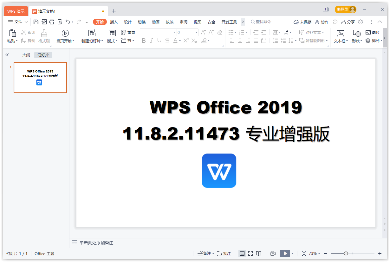
Task: Click the Fit Slide to Window icon
Action: 304,253
